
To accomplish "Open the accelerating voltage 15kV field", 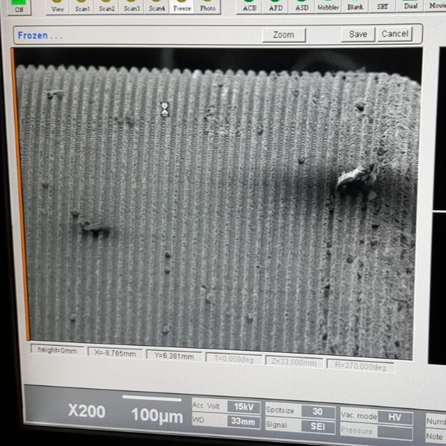I will click(x=244, y=406).
